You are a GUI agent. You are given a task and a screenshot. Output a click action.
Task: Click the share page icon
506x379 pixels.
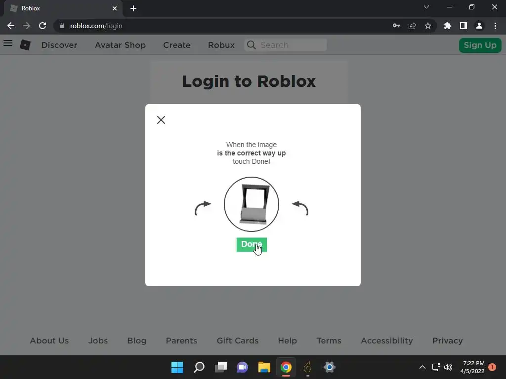tap(412, 26)
